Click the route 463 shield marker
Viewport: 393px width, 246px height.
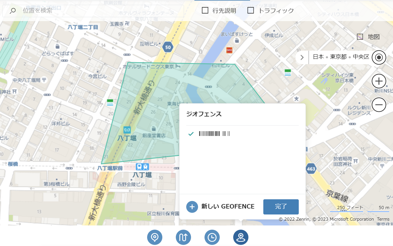click(311, 169)
